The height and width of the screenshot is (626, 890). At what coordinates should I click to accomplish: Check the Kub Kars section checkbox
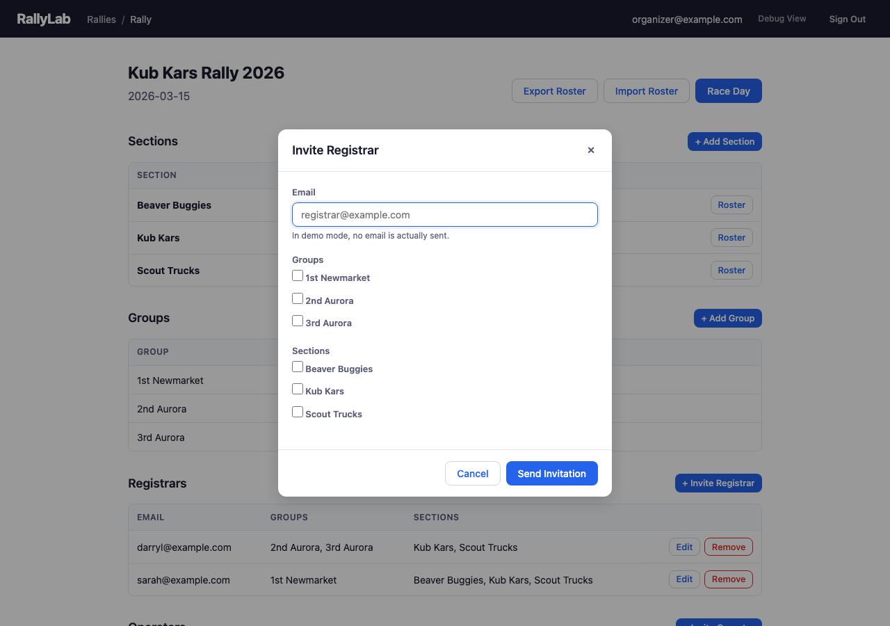298,389
